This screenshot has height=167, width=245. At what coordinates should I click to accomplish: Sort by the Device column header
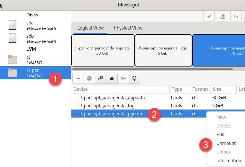[121, 89]
